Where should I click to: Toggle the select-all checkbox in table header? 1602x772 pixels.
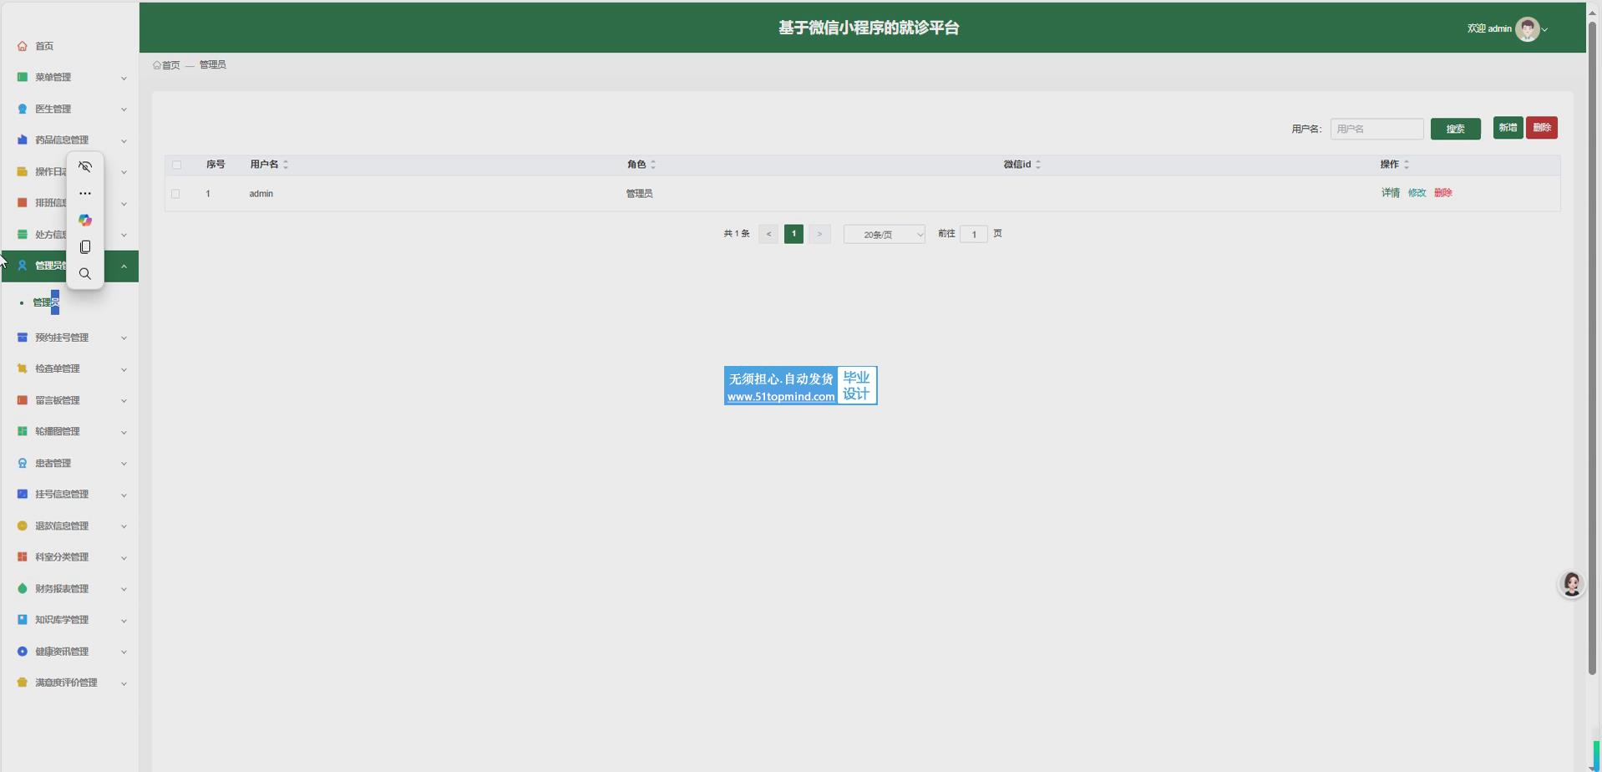pos(176,165)
